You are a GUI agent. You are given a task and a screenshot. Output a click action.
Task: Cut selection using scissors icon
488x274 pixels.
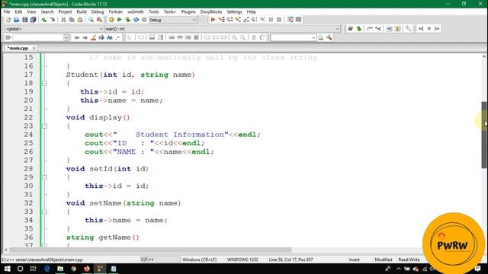point(63,20)
